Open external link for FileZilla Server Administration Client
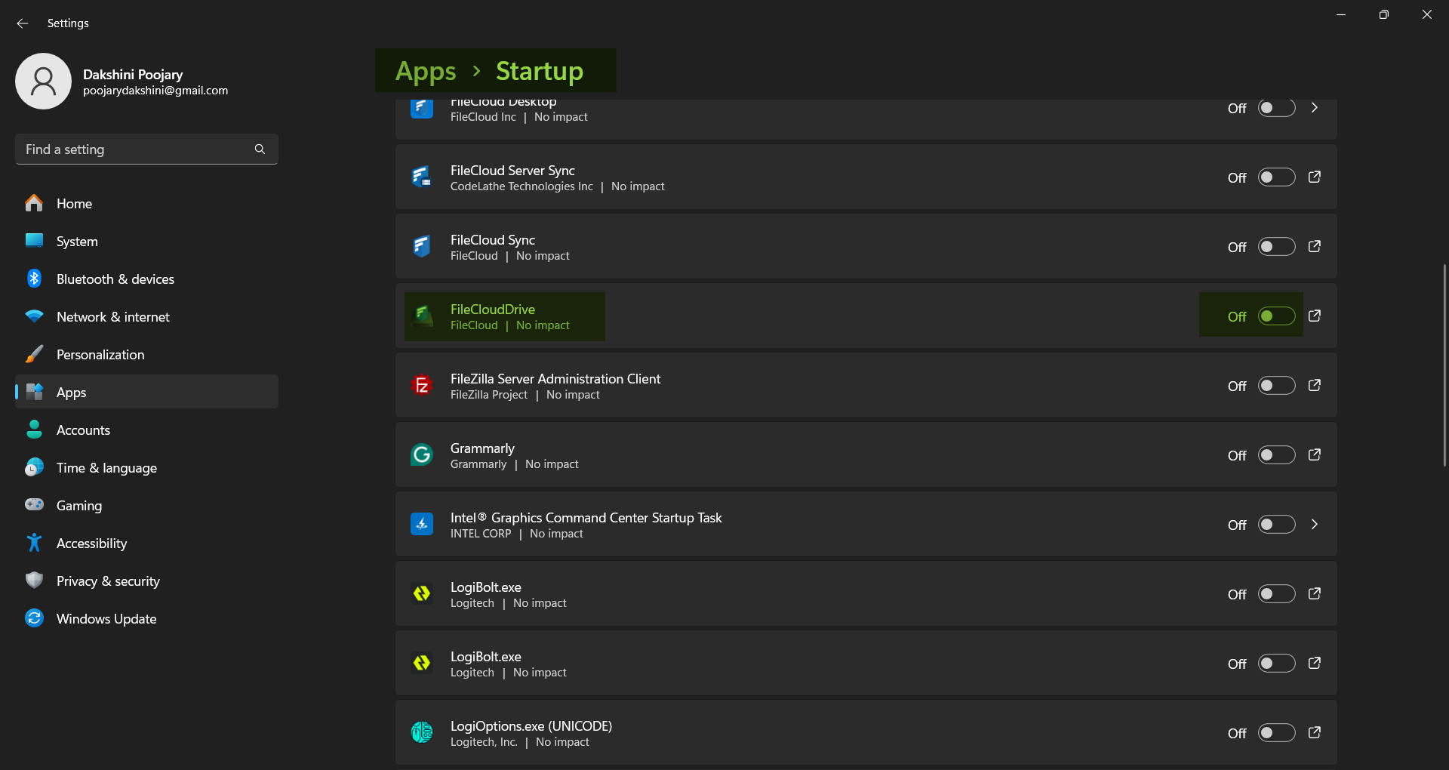The height and width of the screenshot is (770, 1449). (x=1315, y=385)
